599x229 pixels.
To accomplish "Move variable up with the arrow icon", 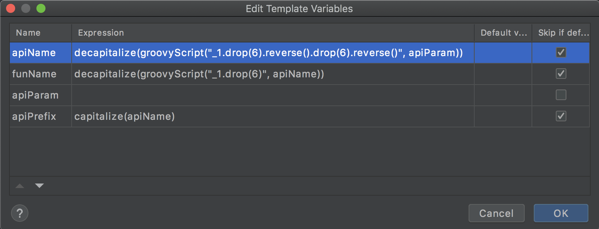I will 20,186.
